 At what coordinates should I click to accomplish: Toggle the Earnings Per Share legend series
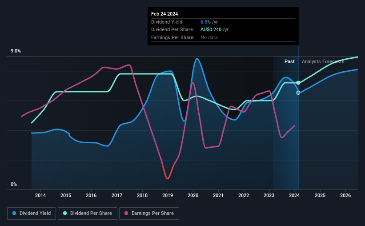point(149,214)
